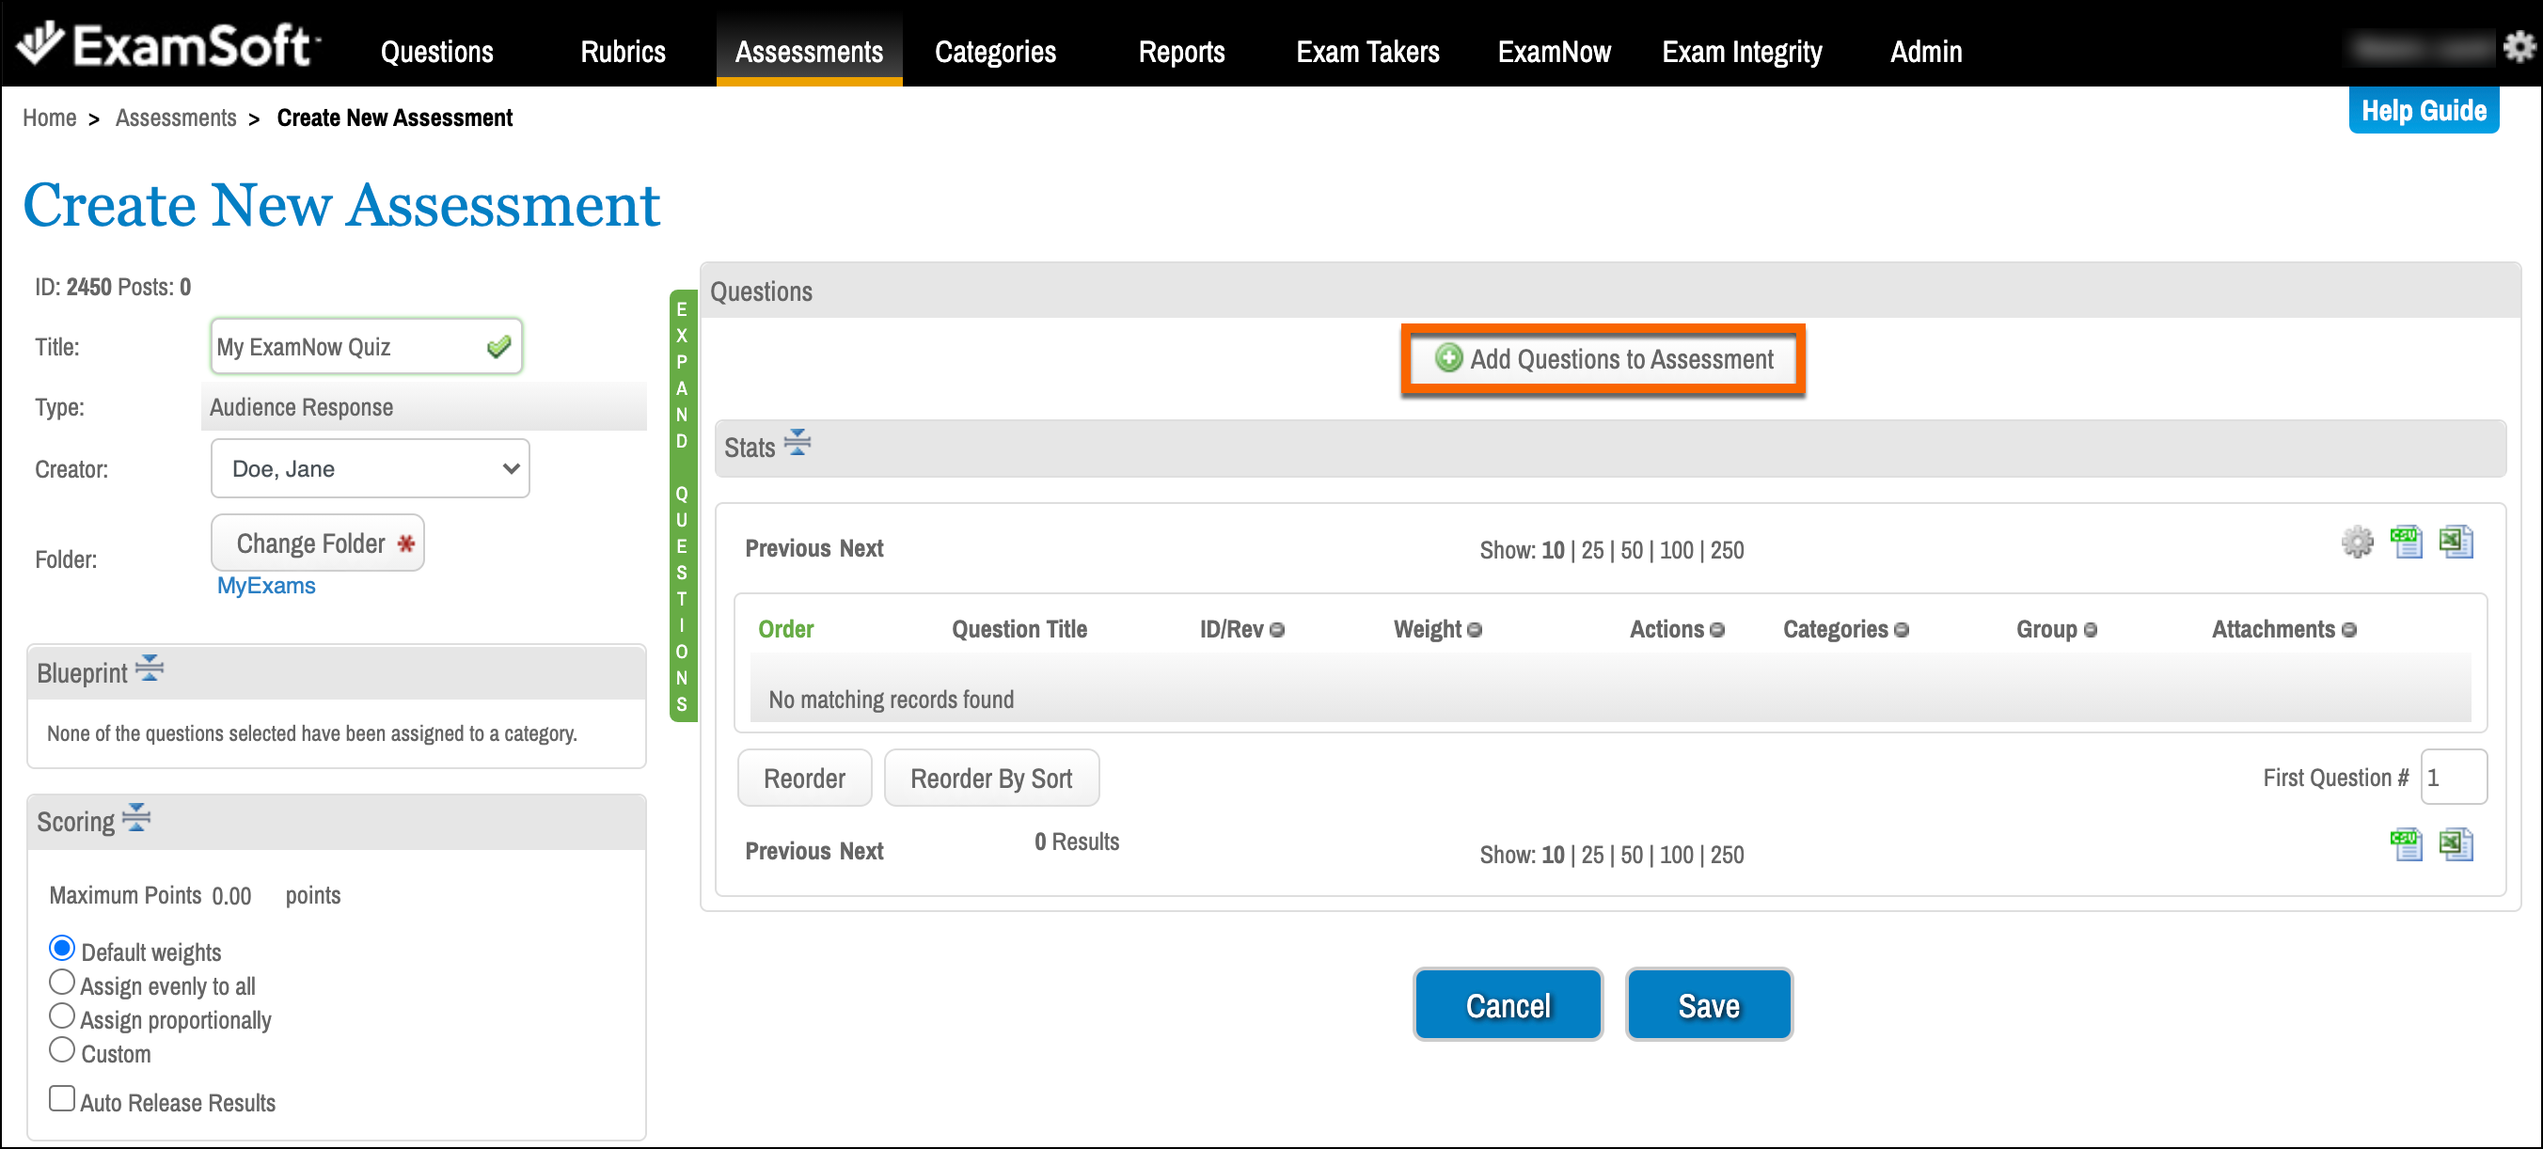Show 100 results using the lower pager
Screen dimensions: 2543x1149
(1676, 855)
